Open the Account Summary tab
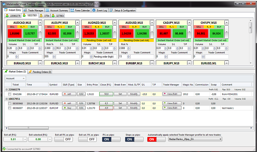The height and width of the screenshot is (152, 257). pos(57,10)
